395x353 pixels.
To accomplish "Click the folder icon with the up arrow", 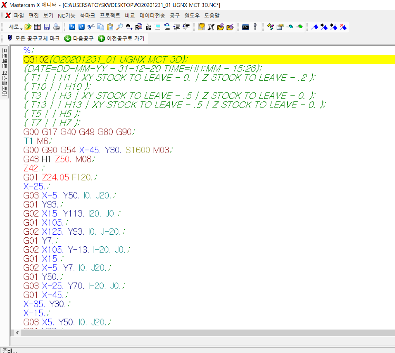I will click(220, 27).
